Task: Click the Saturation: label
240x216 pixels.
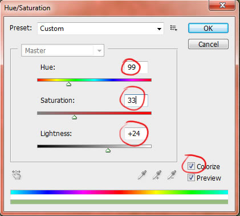Action: 58,101
